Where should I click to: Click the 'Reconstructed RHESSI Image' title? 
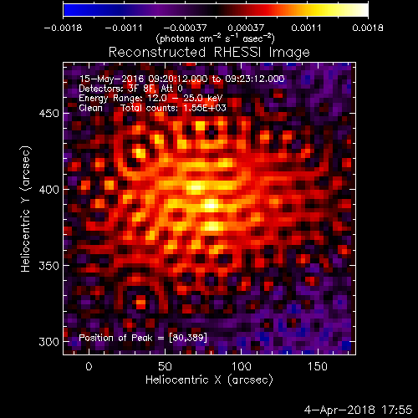coord(209,52)
